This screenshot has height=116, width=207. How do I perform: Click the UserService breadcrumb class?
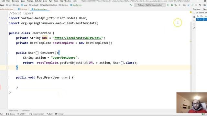(x=76, y=5)
